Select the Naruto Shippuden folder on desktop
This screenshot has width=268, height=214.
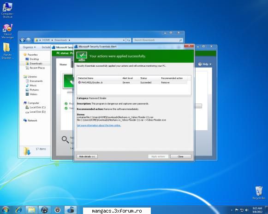point(7,51)
